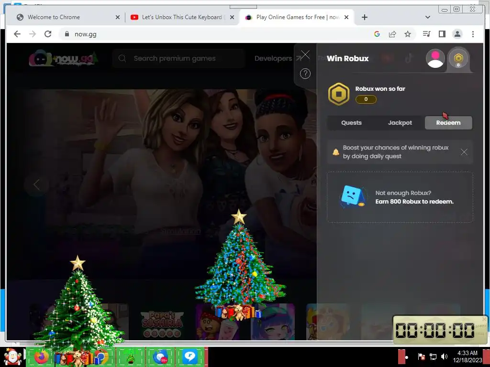Open the media controls icon in toolbar

pos(426,34)
